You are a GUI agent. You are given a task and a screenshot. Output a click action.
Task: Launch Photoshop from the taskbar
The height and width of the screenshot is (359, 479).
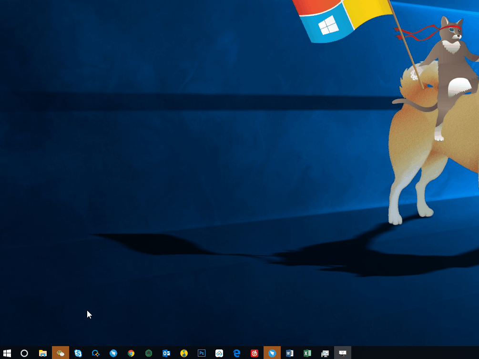202,353
